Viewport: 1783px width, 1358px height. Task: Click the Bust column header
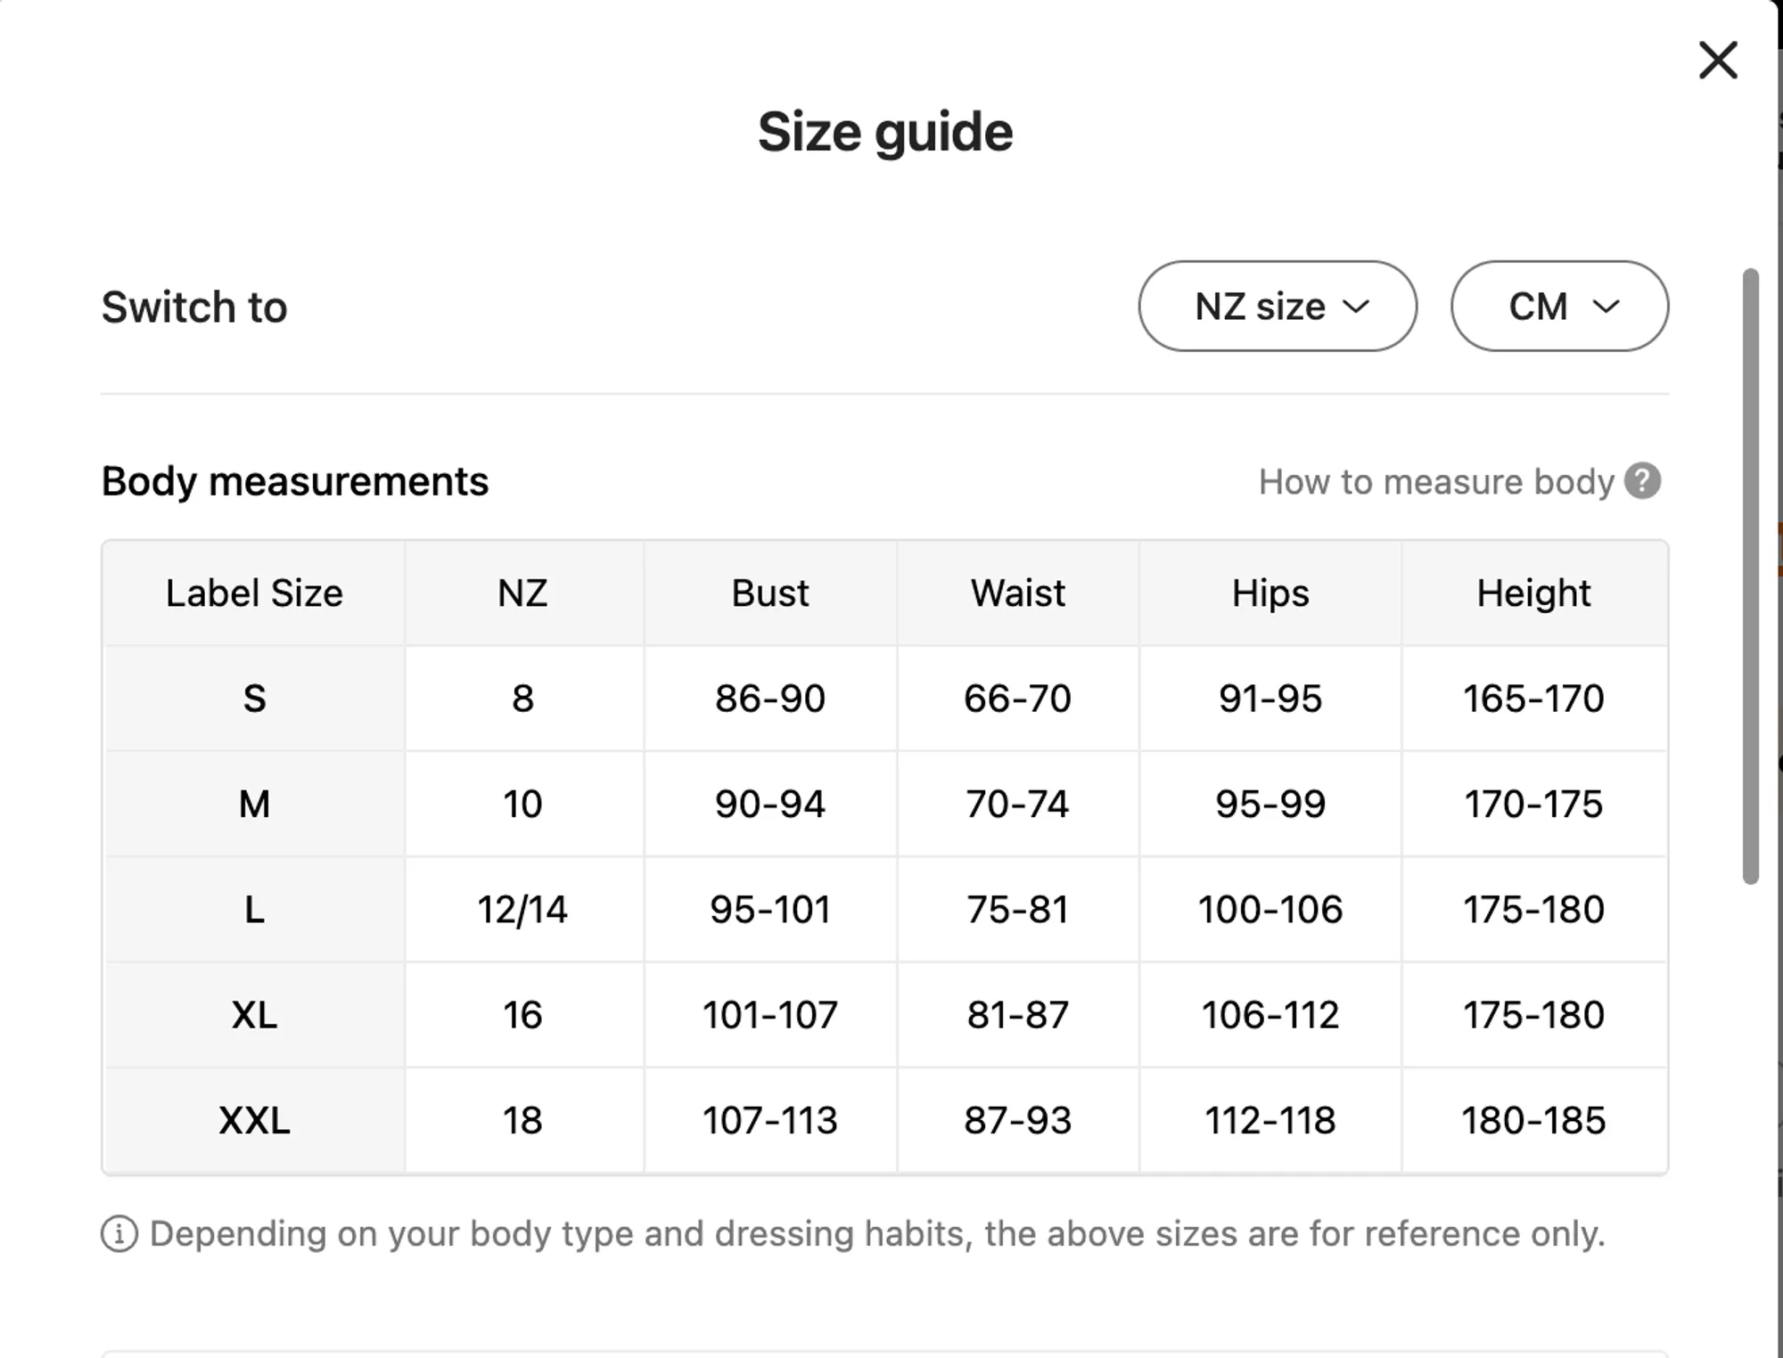[x=769, y=593]
